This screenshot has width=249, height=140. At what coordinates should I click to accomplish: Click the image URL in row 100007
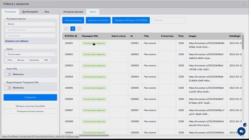click(x=207, y=112)
